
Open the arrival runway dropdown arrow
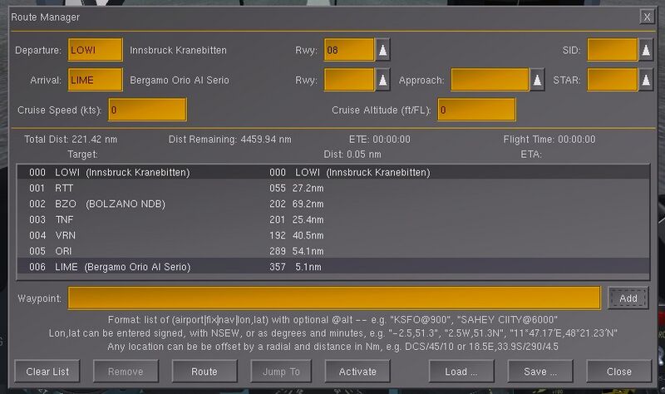tap(382, 80)
